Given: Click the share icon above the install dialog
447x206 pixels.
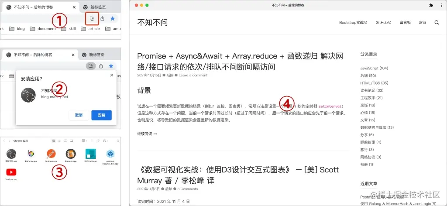Looking at the screenshot, I should click(x=101, y=66).
